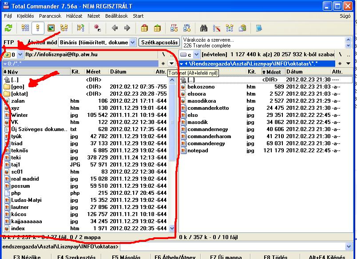Click the F4 Szerkesztés button
The image size is (357, 259).
76,257
